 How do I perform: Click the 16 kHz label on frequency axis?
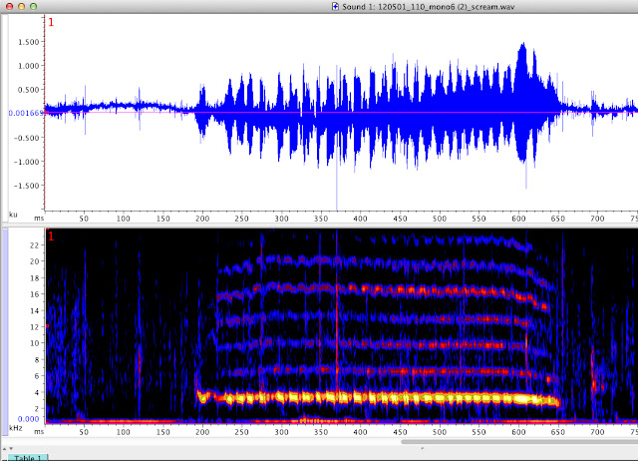click(34, 294)
